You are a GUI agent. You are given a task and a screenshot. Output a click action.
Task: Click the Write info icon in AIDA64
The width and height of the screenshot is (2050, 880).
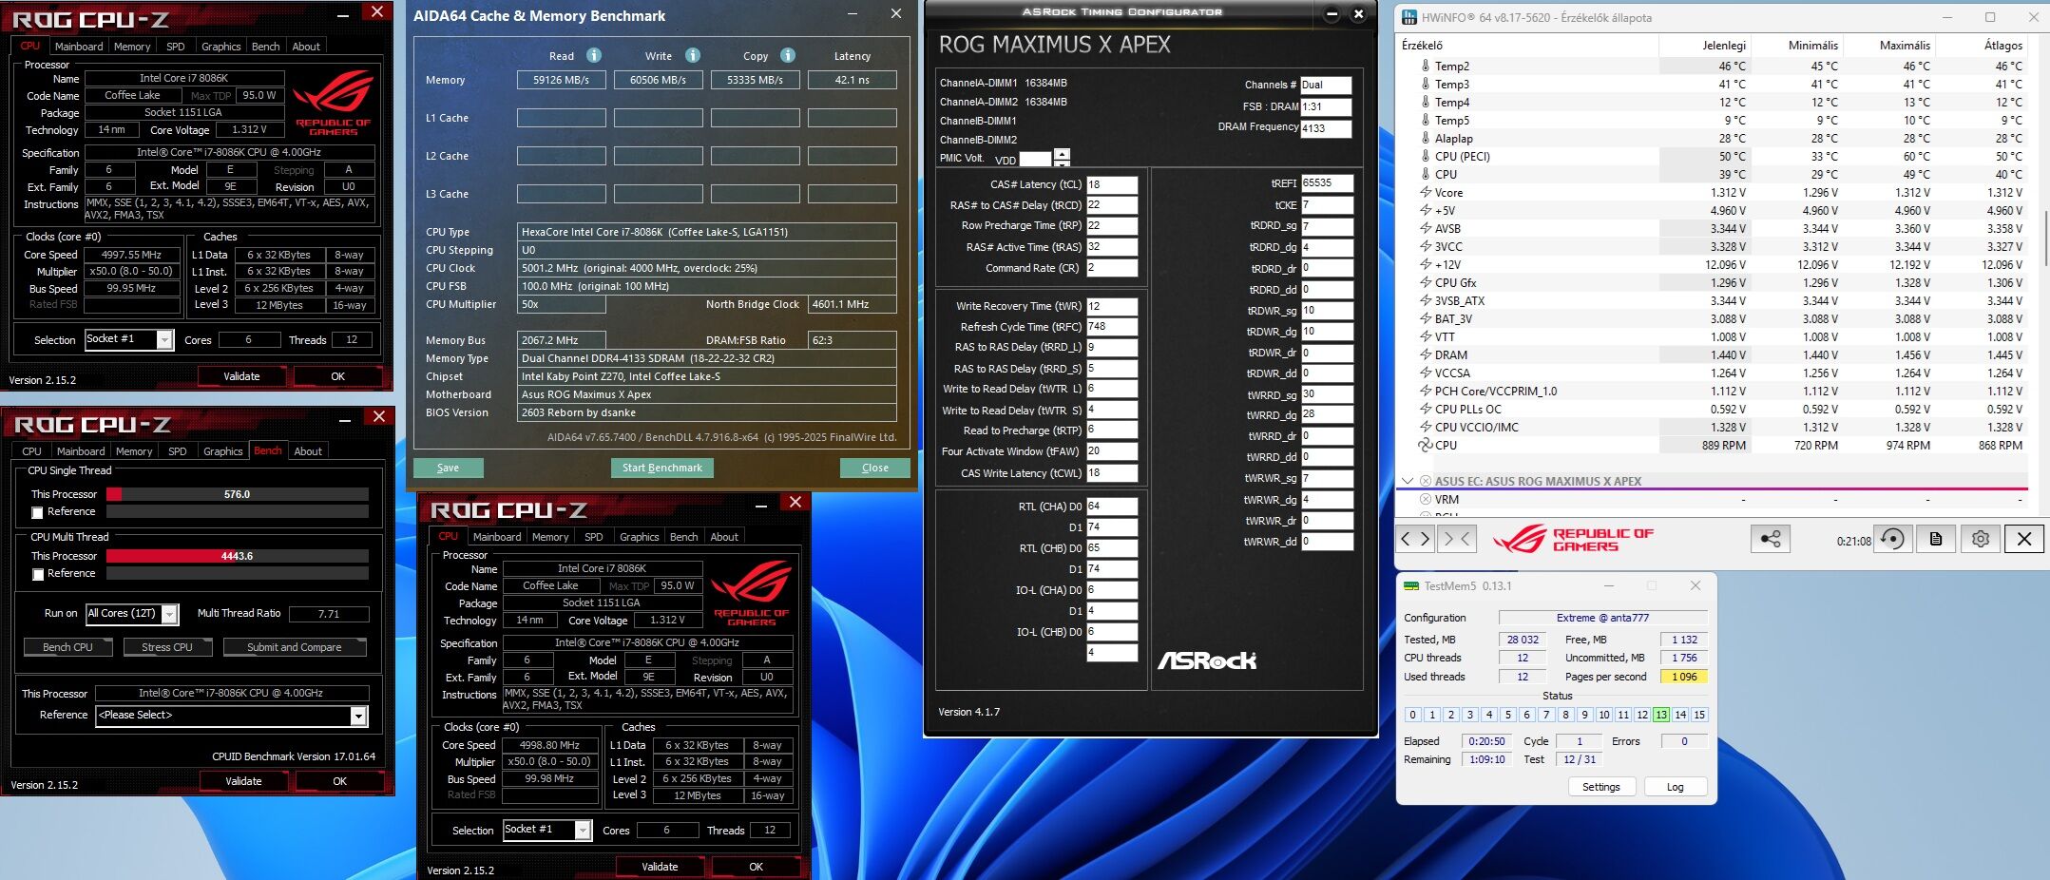pyautogui.click(x=693, y=55)
